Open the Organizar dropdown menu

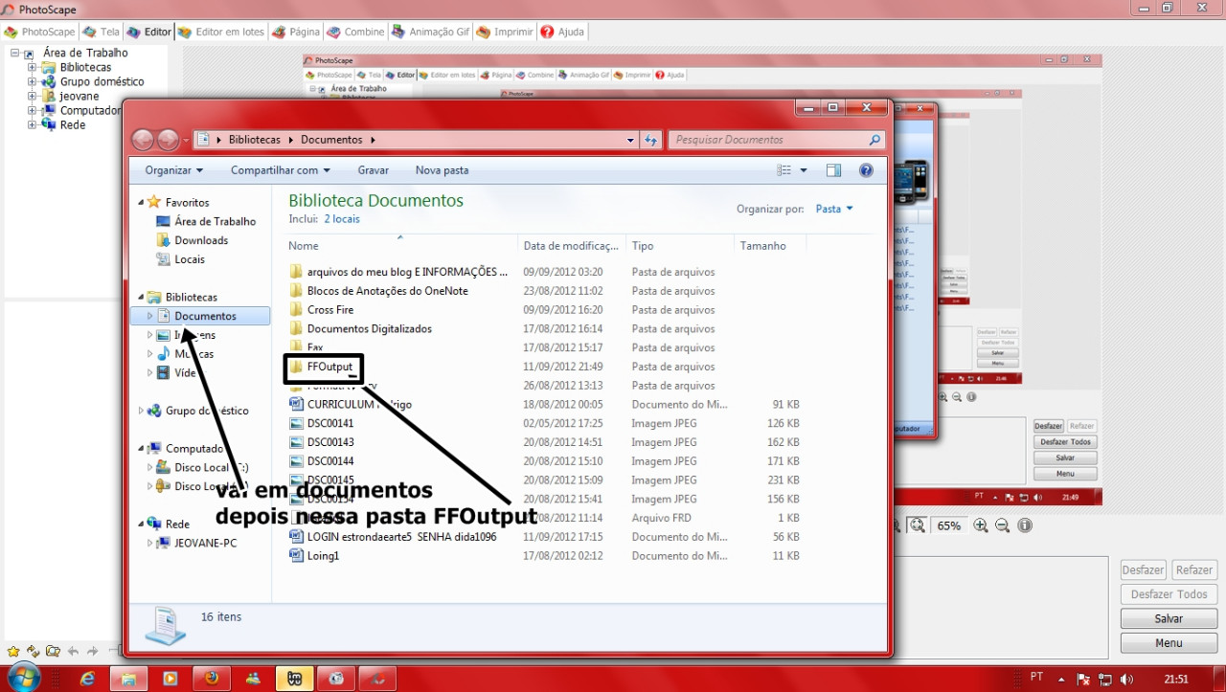[173, 170]
